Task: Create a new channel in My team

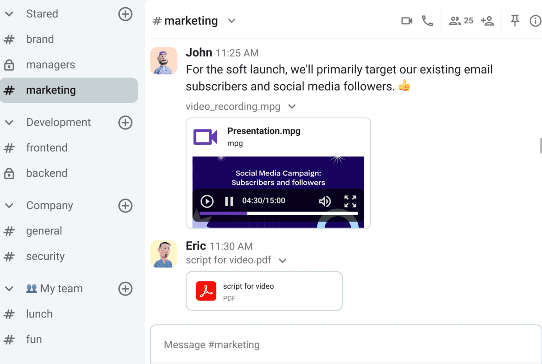Action: pyautogui.click(x=125, y=289)
